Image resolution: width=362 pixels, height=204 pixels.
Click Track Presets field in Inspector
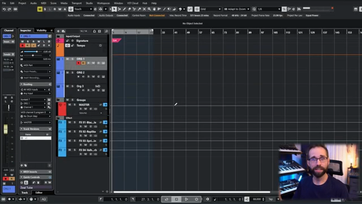[36, 72]
